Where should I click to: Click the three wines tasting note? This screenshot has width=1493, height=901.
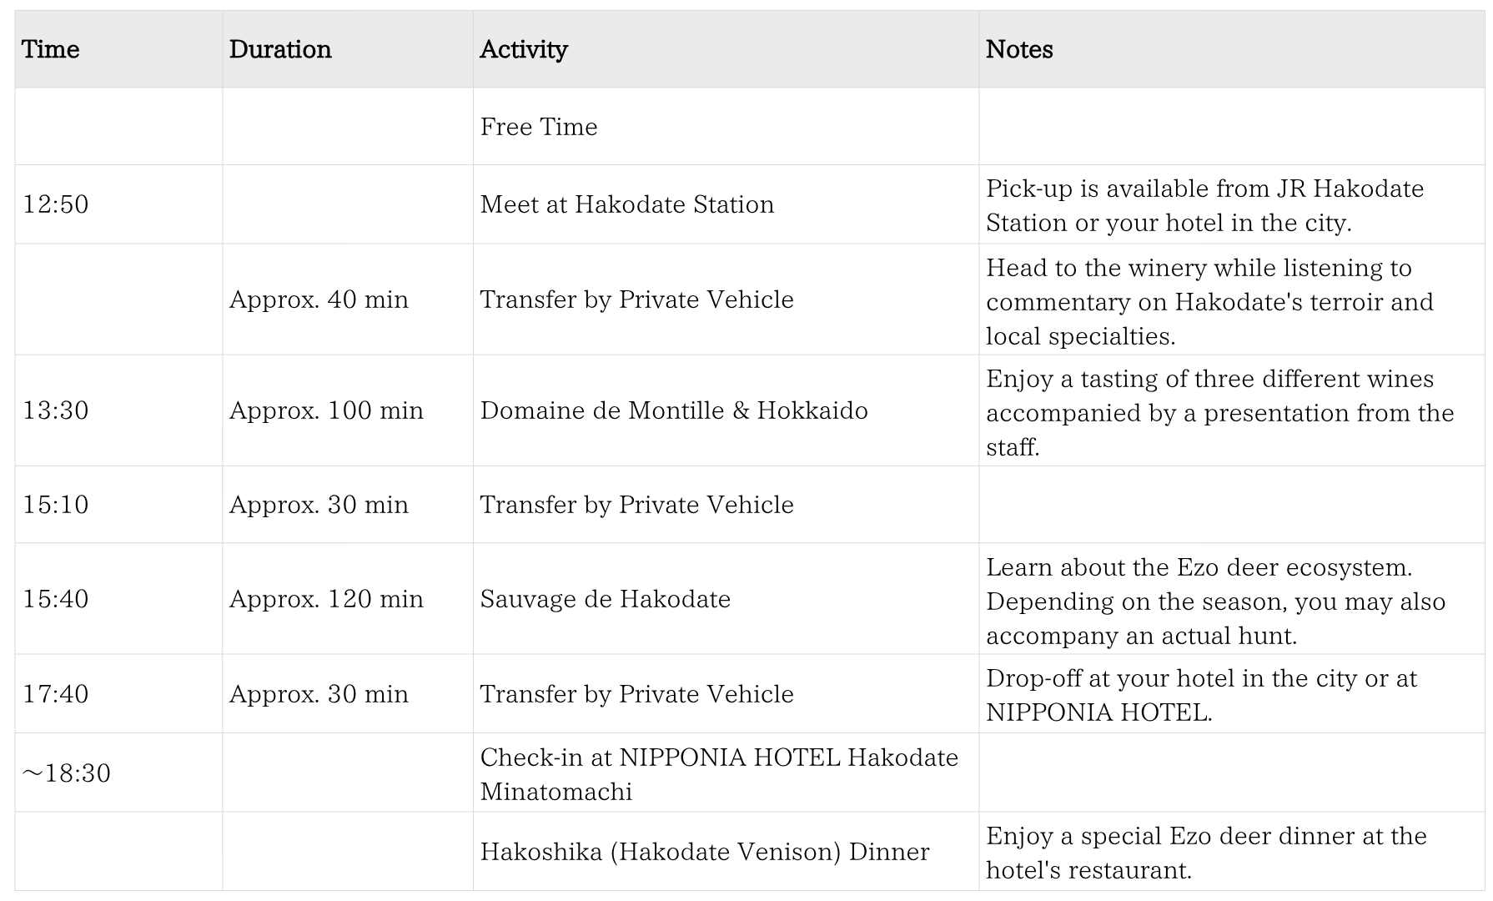1219,412
